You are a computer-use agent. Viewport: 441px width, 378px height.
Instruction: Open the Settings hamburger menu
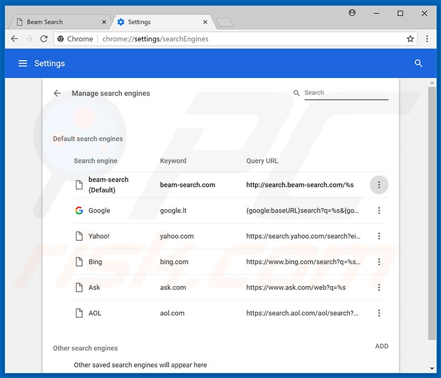(23, 64)
